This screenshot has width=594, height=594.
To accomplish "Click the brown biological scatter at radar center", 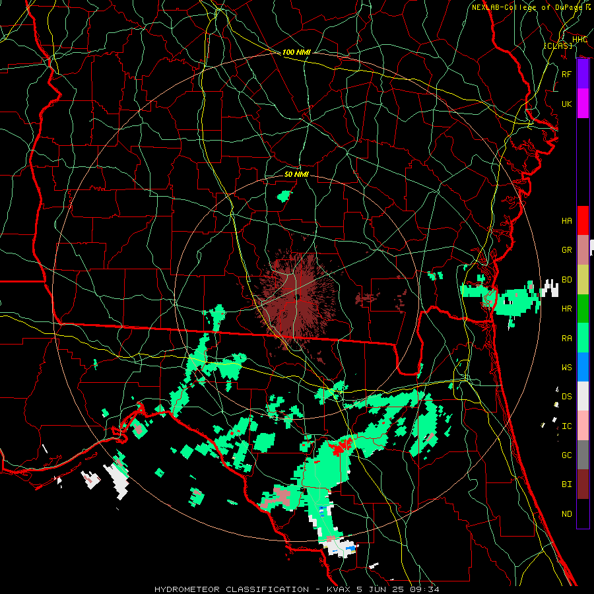I will point(298,298).
